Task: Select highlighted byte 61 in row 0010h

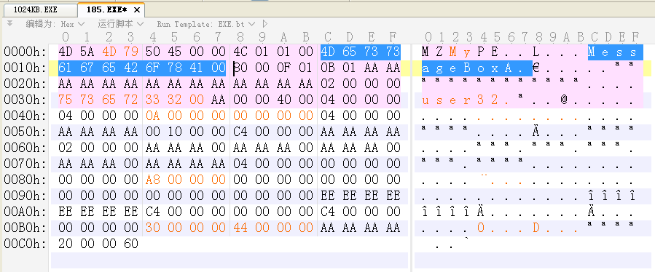Action: point(66,68)
